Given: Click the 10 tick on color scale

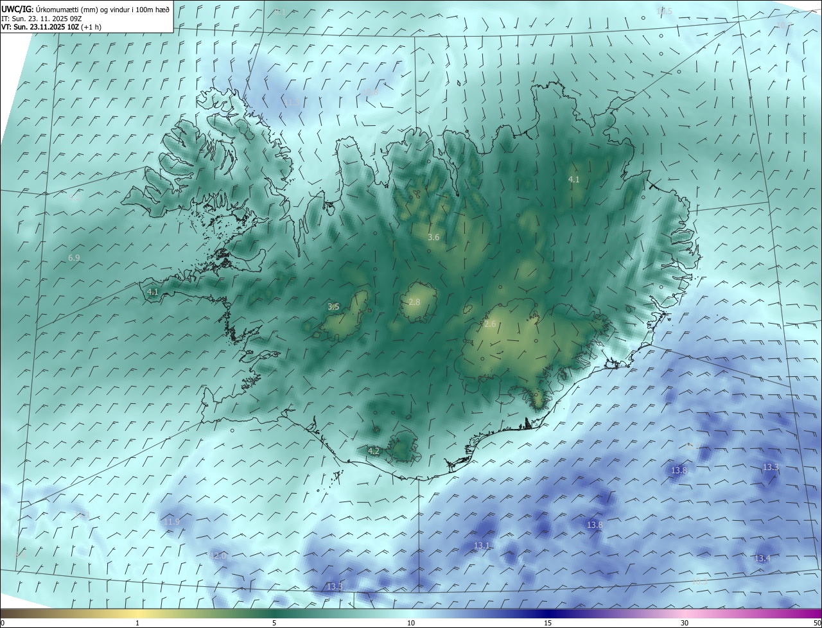Looking at the screenshot, I should click(411, 623).
